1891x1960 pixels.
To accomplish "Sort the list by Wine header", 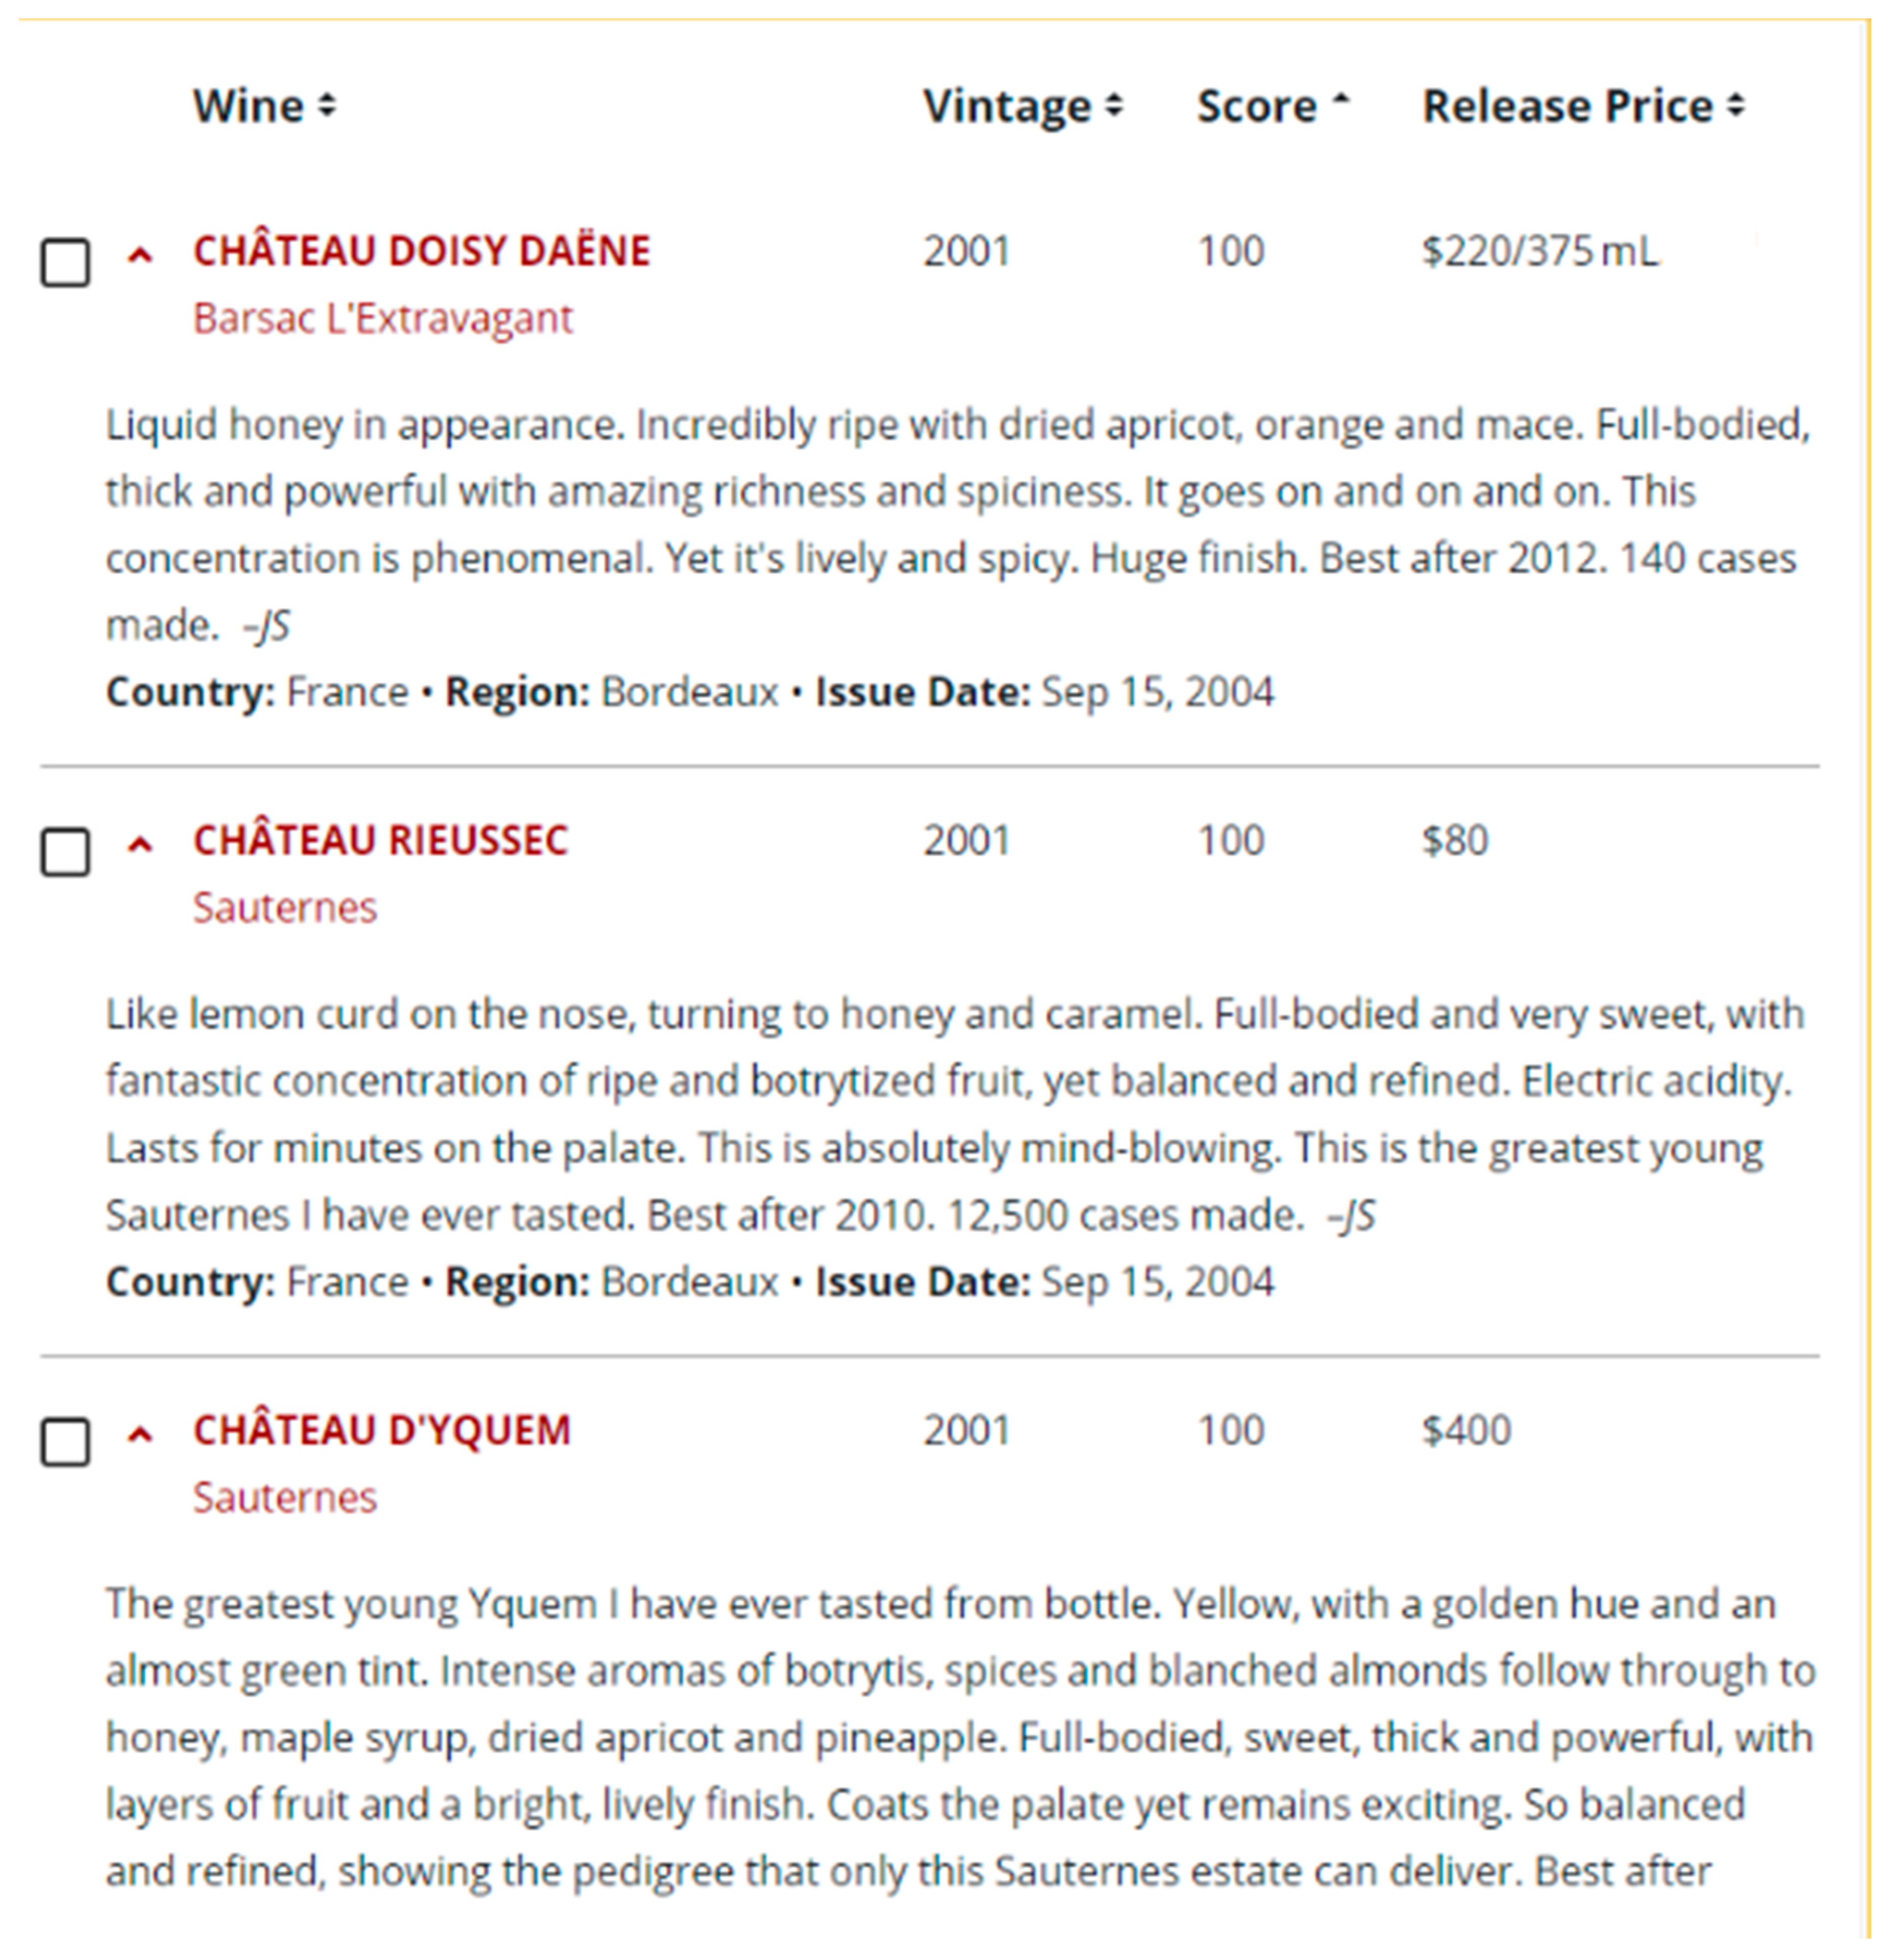I will click(x=248, y=106).
